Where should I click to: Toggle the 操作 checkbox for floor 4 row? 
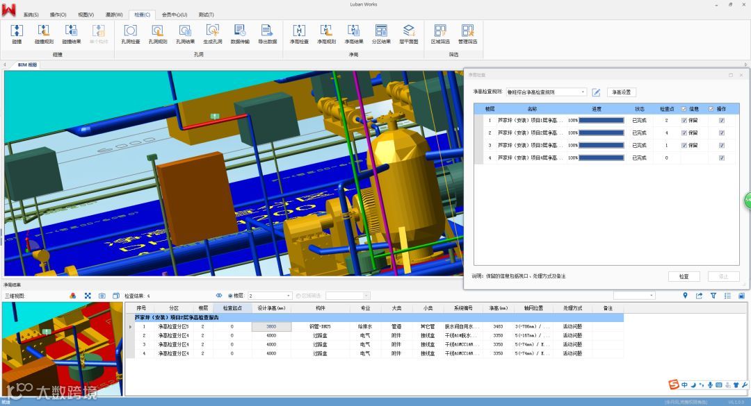[722, 158]
